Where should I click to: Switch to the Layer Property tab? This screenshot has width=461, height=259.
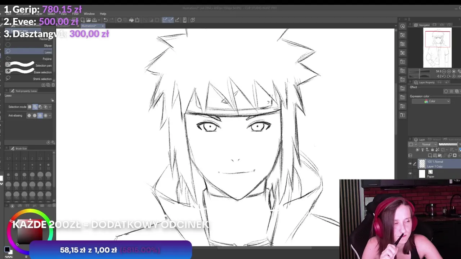coord(425,82)
